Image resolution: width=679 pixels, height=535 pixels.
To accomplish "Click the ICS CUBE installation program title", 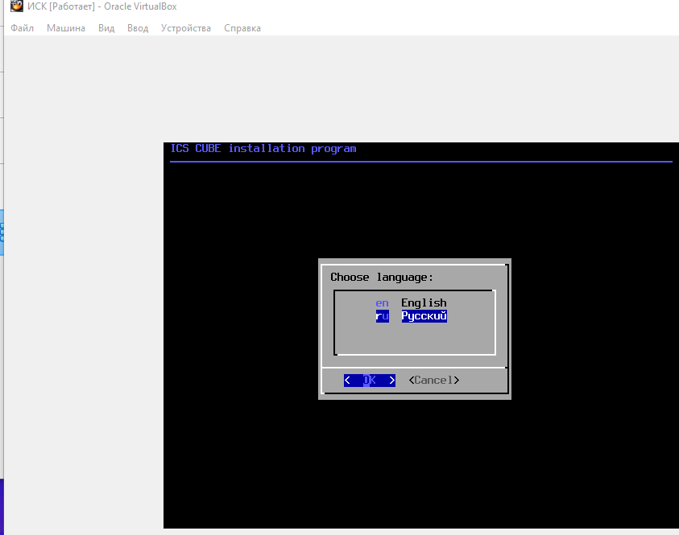I will click(263, 149).
